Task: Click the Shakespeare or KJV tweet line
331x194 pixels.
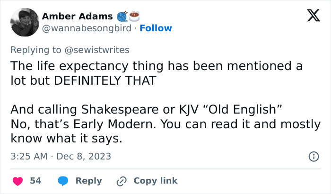Action: [147, 110]
